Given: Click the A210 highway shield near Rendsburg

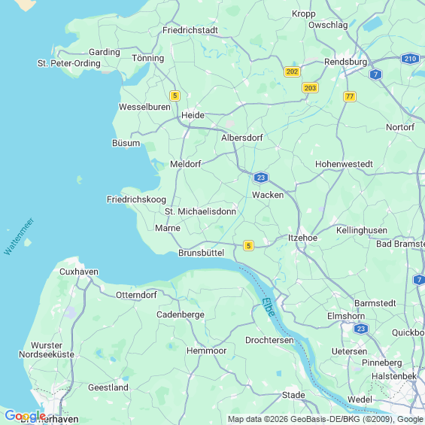Looking at the screenshot, I should click(x=410, y=59).
